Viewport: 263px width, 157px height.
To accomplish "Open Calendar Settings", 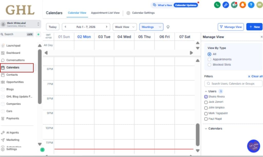I will click(143, 13).
